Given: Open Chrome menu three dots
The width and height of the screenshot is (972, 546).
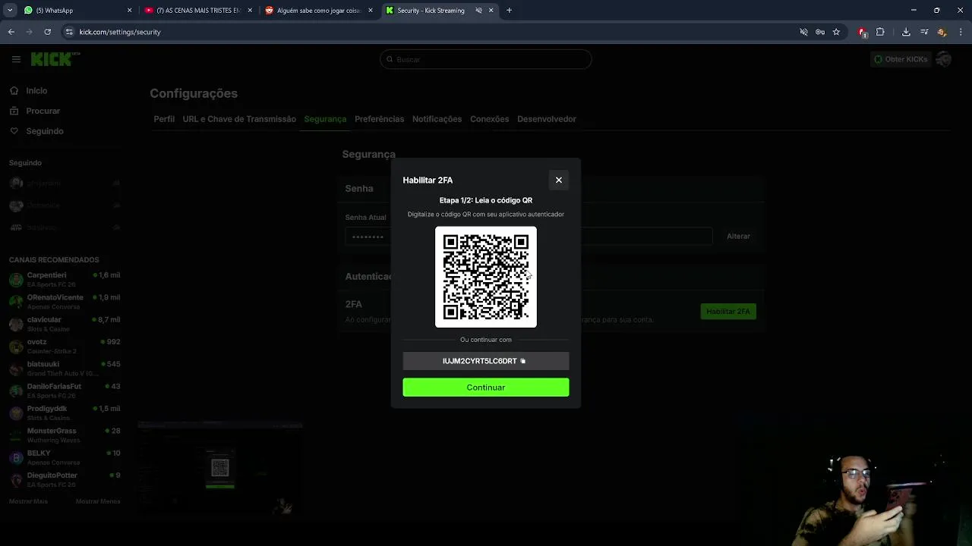Looking at the screenshot, I should 961,32.
